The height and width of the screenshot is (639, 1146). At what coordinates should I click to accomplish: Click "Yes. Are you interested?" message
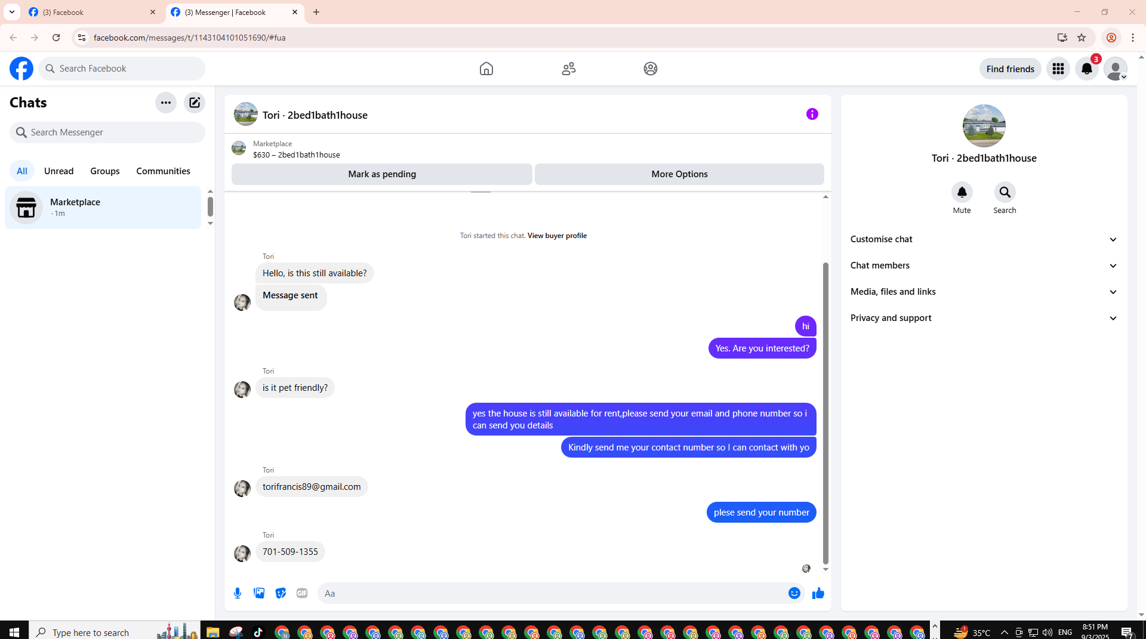pos(762,348)
